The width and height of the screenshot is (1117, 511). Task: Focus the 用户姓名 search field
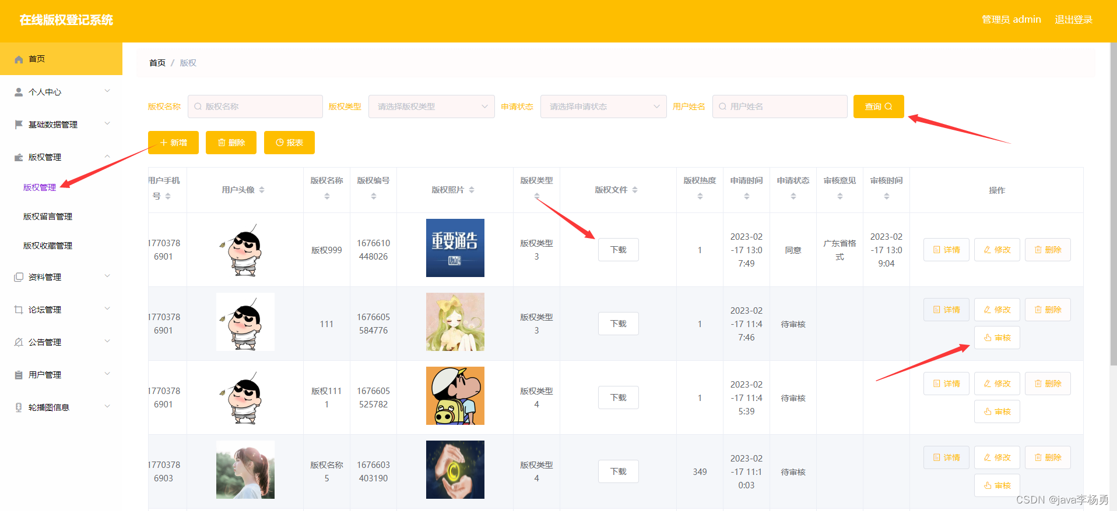point(780,107)
